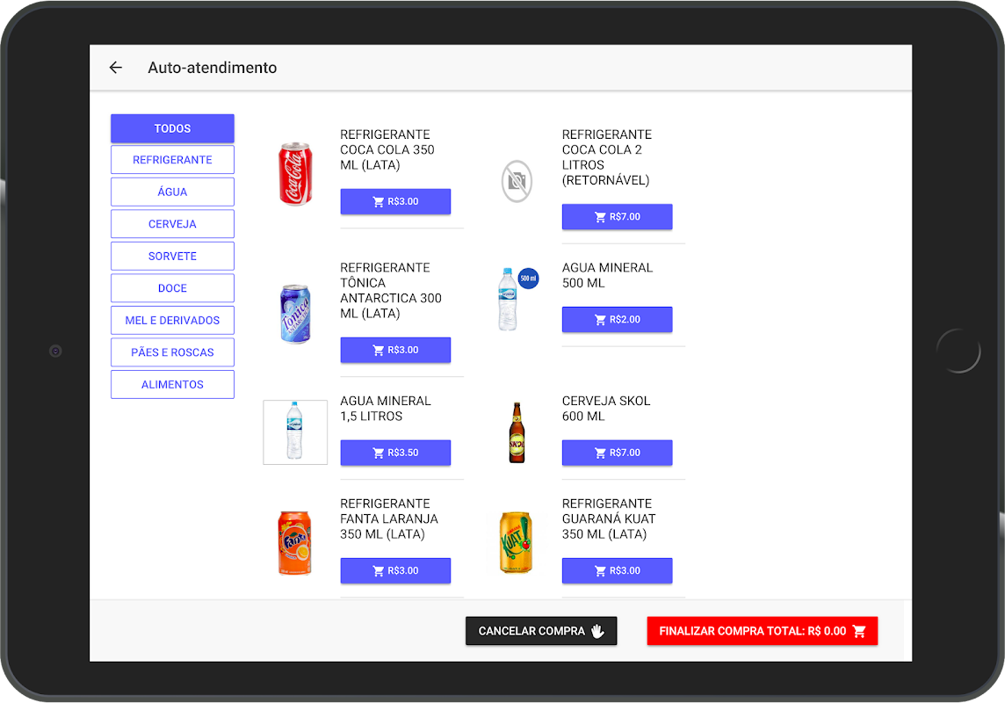Add Coca Cola 2 litros retornável for R$7.00

coord(618,216)
